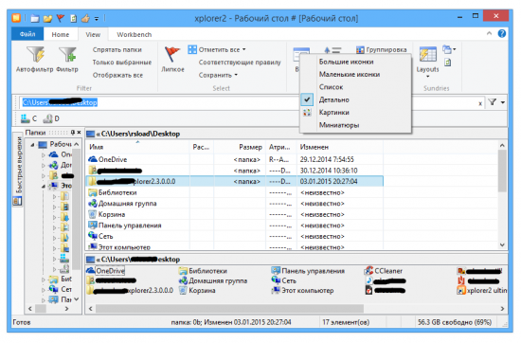Select OneDrive row in top pane
Image resolution: width=521 pixels, height=343 pixels.
pyautogui.click(x=234, y=159)
